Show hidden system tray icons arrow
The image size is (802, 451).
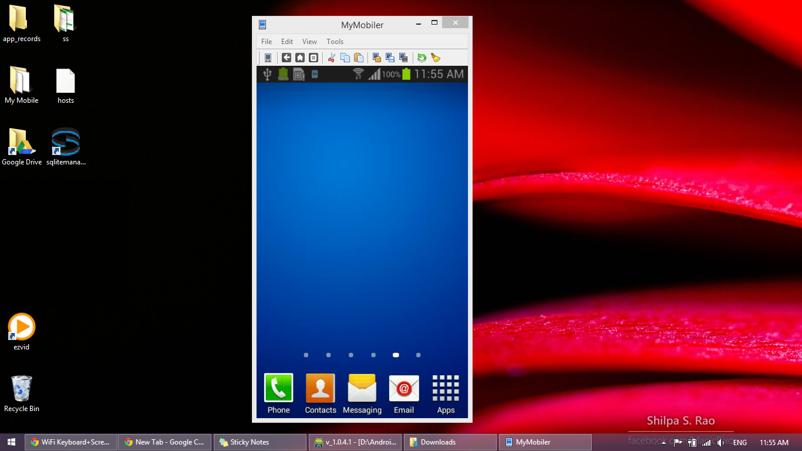[x=663, y=443]
